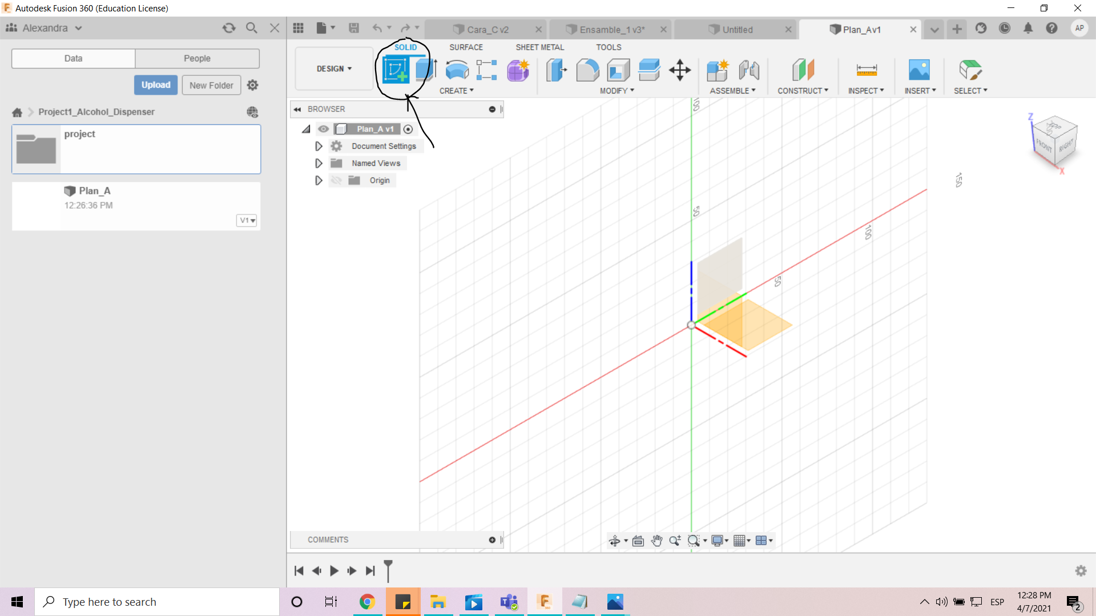Activate the Plan_A v1 component radio button

(x=408, y=129)
